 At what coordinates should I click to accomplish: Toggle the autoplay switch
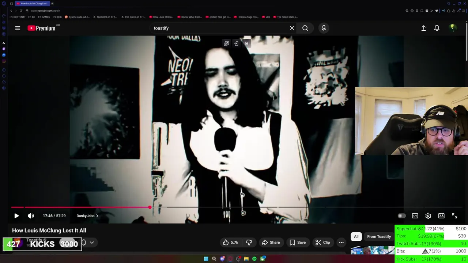point(401,216)
